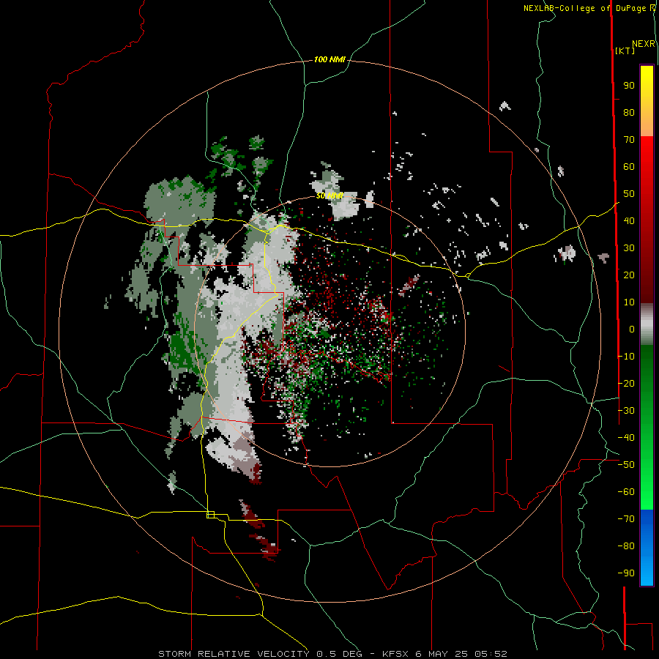Click the 50 NMI range ring label

tap(329, 196)
